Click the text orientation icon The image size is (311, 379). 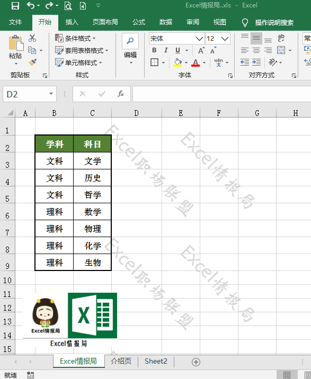(x=273, y=62)
